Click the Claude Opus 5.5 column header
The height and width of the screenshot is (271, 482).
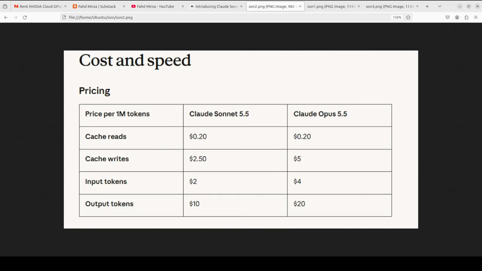click(320, 114)
